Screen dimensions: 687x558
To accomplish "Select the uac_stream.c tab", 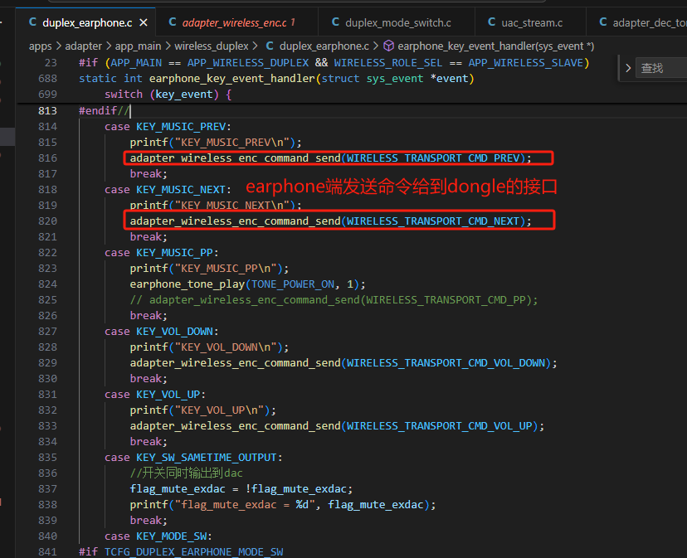I will 530,22.
